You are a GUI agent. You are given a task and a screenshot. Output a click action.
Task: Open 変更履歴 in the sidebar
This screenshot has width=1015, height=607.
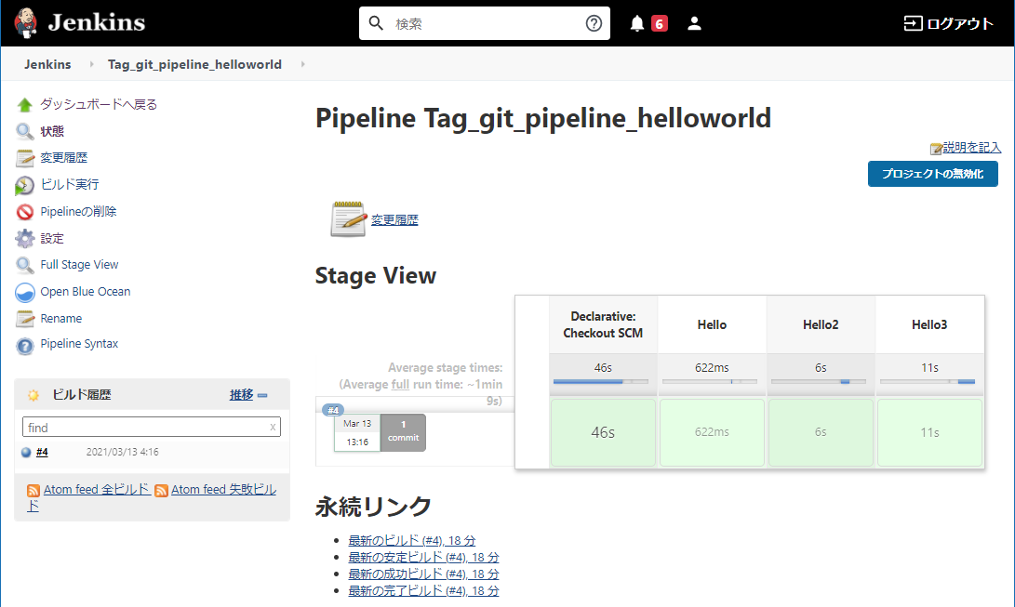click(x=64, y=158)
